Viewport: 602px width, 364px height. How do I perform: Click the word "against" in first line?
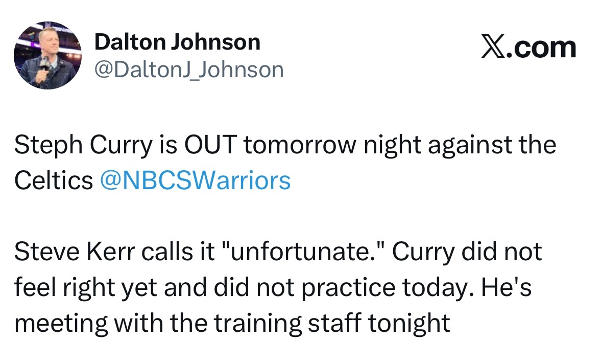[x=464, y=145]
